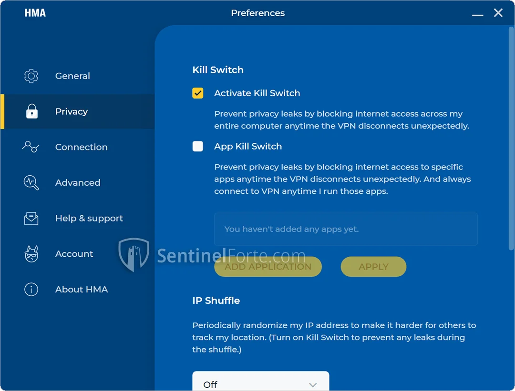
Task: Click the empty apps list box
Action: coord(346,229)
